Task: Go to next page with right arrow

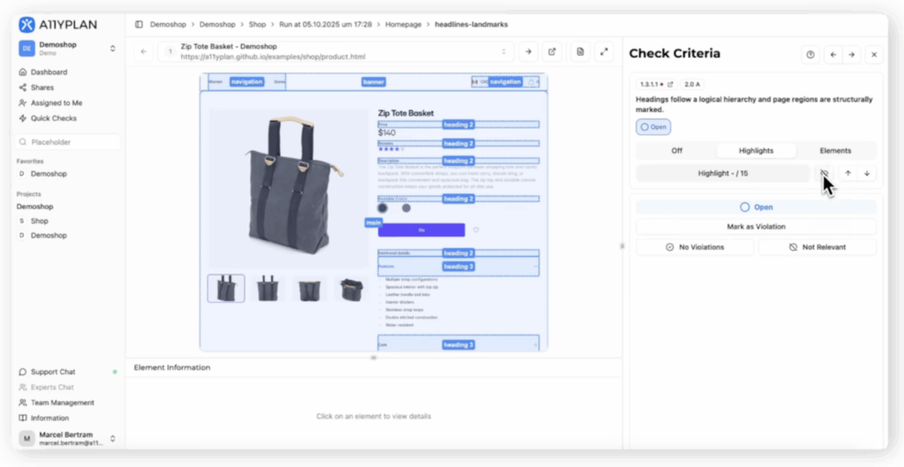Action: [528, 51]
